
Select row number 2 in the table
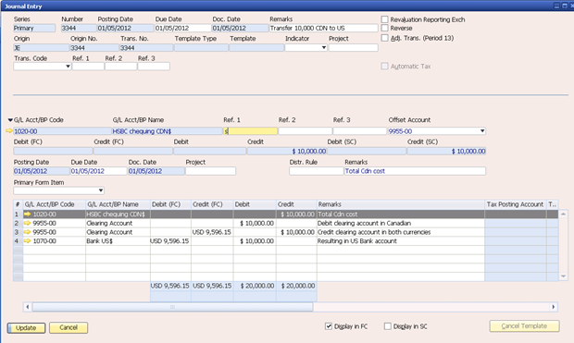point(17,223)
